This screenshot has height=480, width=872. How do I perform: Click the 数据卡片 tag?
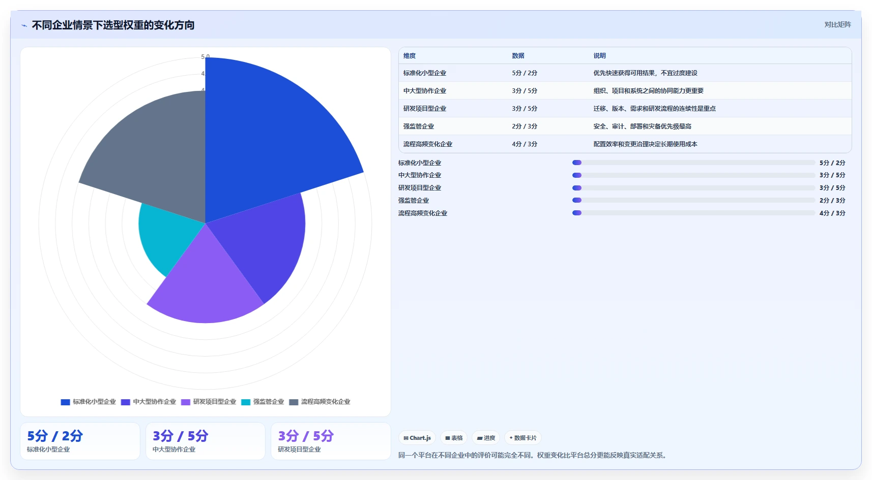523,438
